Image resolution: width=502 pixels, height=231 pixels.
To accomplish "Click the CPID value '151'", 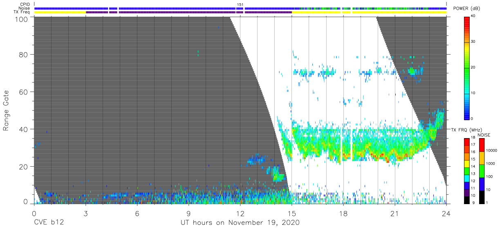I will pos(240,4).
